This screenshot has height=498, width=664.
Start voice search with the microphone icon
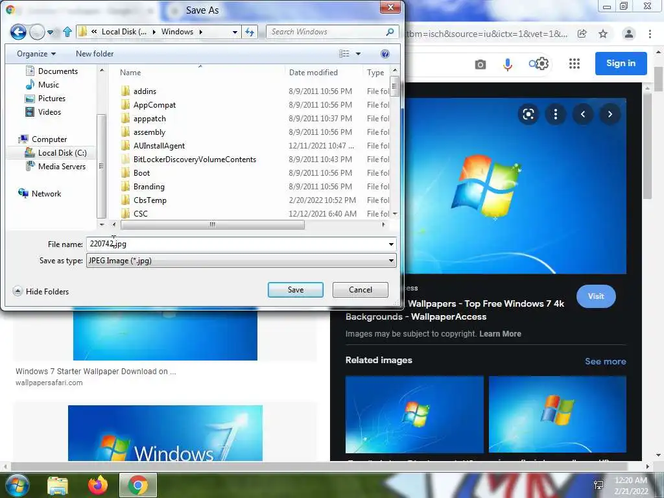pyautogui.click(x=507, y=64)
